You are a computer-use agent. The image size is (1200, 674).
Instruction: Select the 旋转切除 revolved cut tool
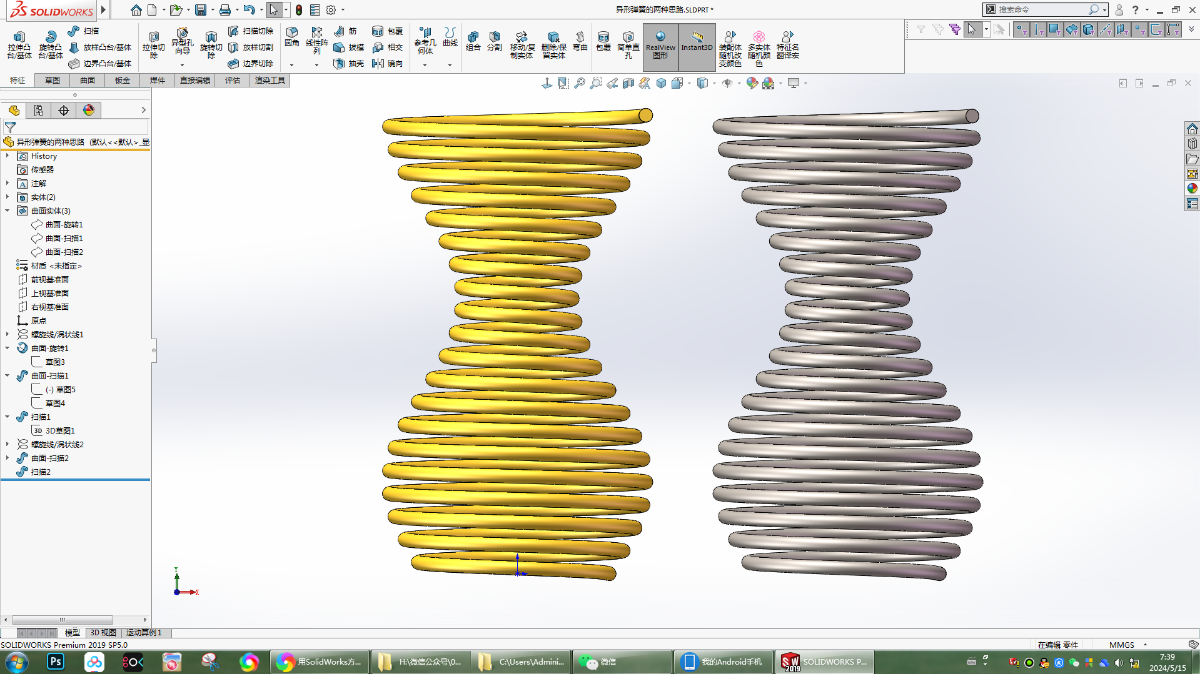(211, 45)
